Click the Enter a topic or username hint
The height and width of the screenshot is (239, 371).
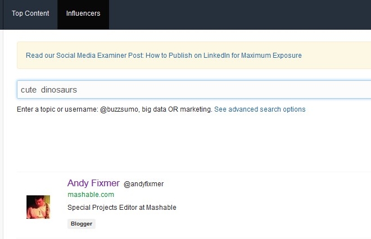pos(57,109)
